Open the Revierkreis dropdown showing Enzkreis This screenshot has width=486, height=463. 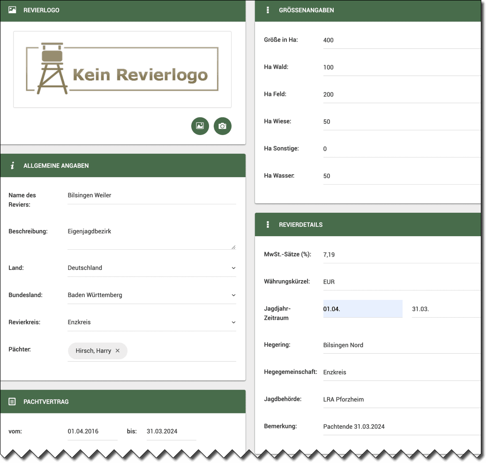[x=151, y=322]
